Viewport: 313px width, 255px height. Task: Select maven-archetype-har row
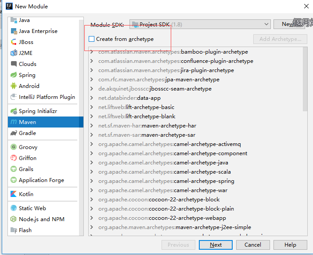(196, 125)
